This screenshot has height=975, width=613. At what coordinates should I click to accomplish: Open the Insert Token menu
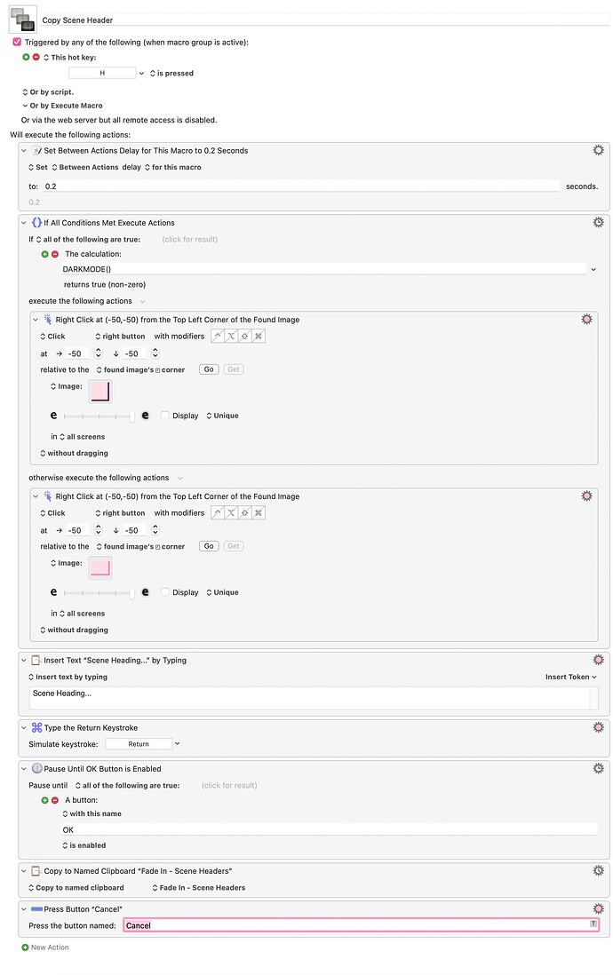pos(570,678)
